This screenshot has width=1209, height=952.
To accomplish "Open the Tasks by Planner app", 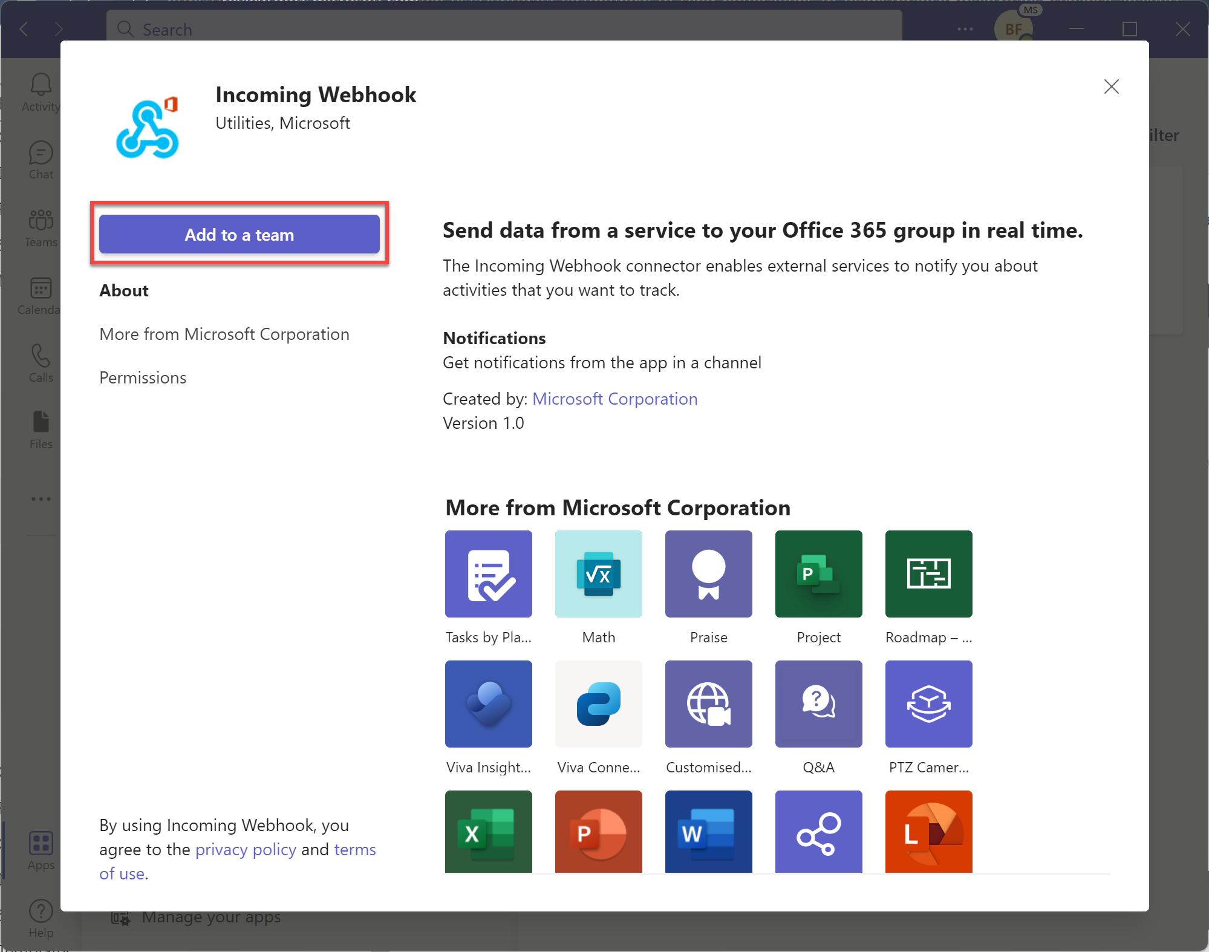I will point(489,573).
